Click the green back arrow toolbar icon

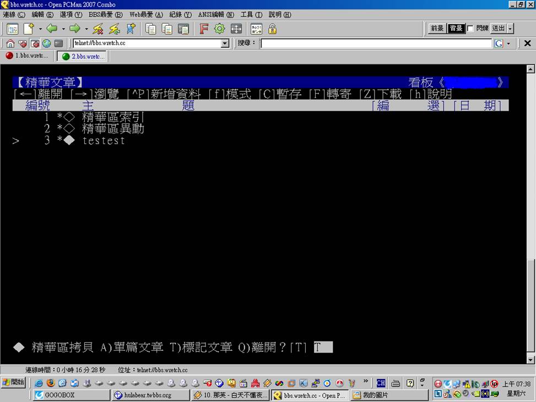(x=52, y=29)
